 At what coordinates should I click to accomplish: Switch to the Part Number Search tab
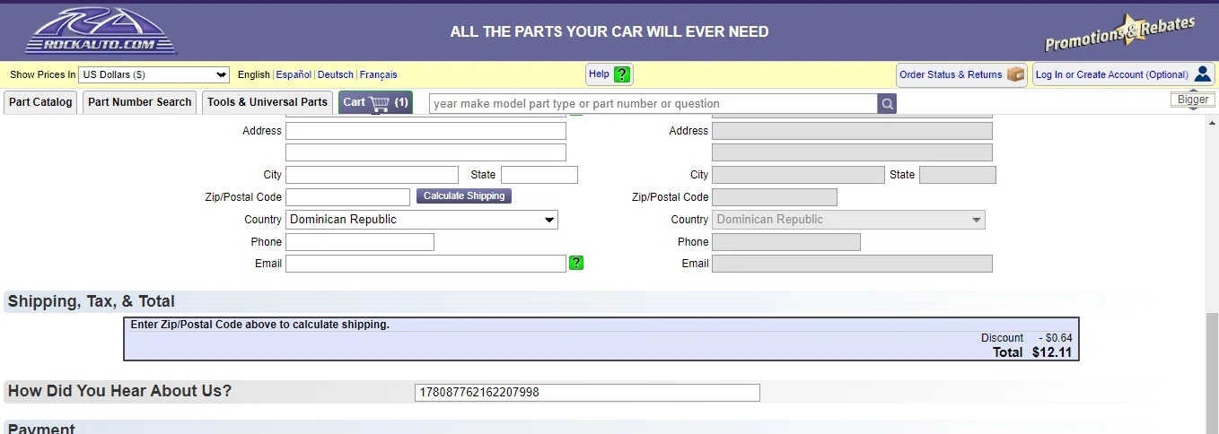coord(140,102)
